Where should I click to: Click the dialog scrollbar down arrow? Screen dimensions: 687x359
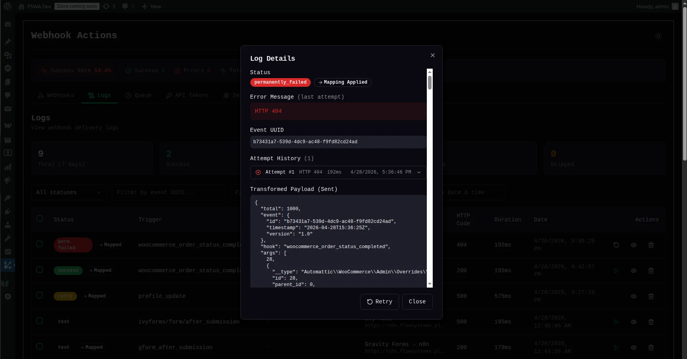[x=430, y=284]
